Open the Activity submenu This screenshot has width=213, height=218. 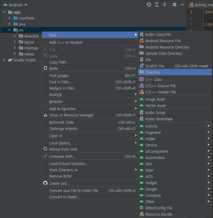pyautogui.click(x=175, y=126)
